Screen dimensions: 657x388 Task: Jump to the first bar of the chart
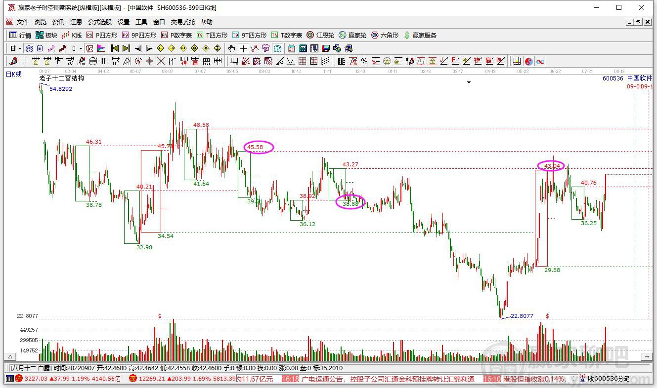[x=115, y=48]
